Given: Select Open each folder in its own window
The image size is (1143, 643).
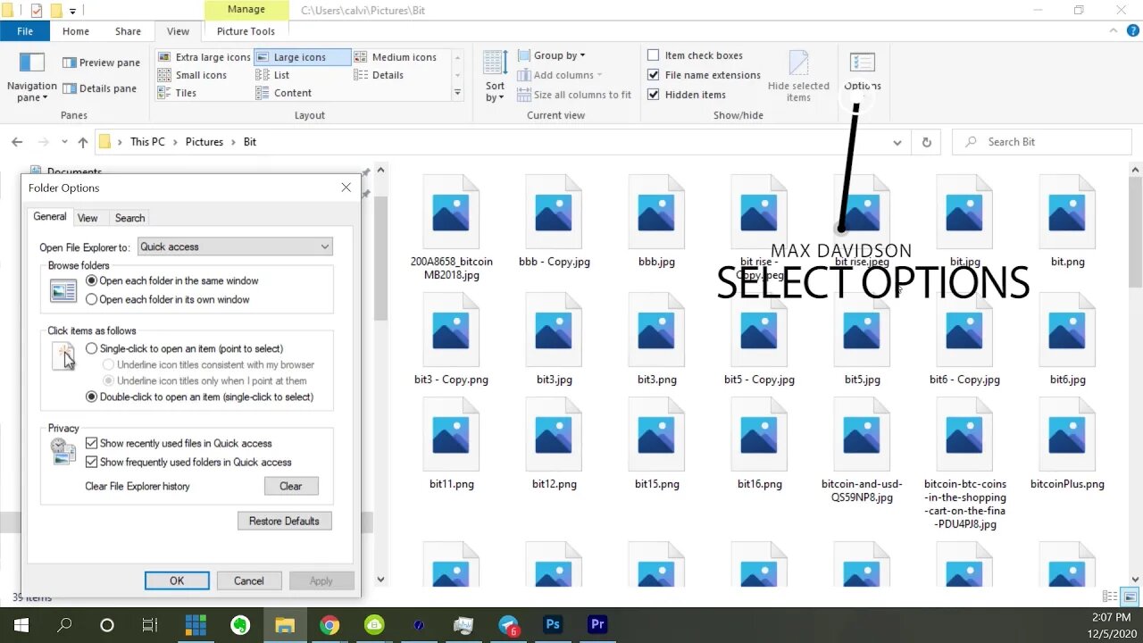Looking at the screenshot, I should pos(168,299).
